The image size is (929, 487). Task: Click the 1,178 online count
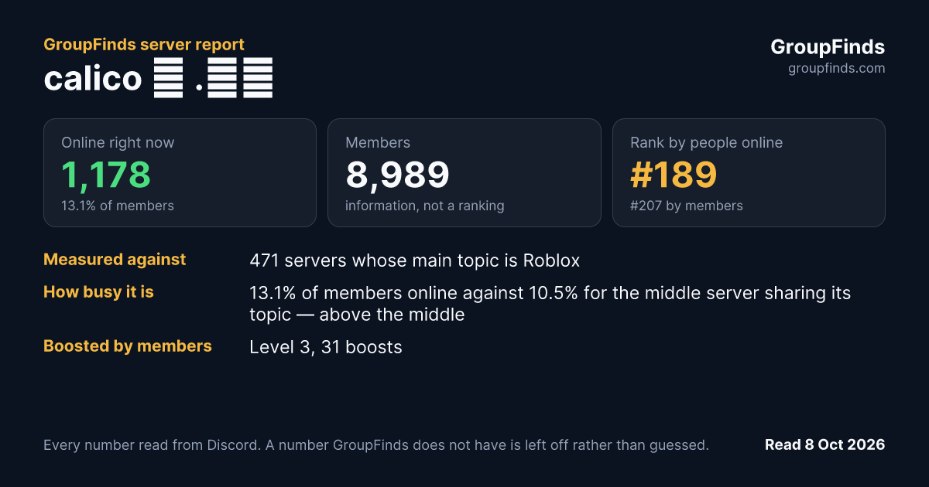(106, 175)
